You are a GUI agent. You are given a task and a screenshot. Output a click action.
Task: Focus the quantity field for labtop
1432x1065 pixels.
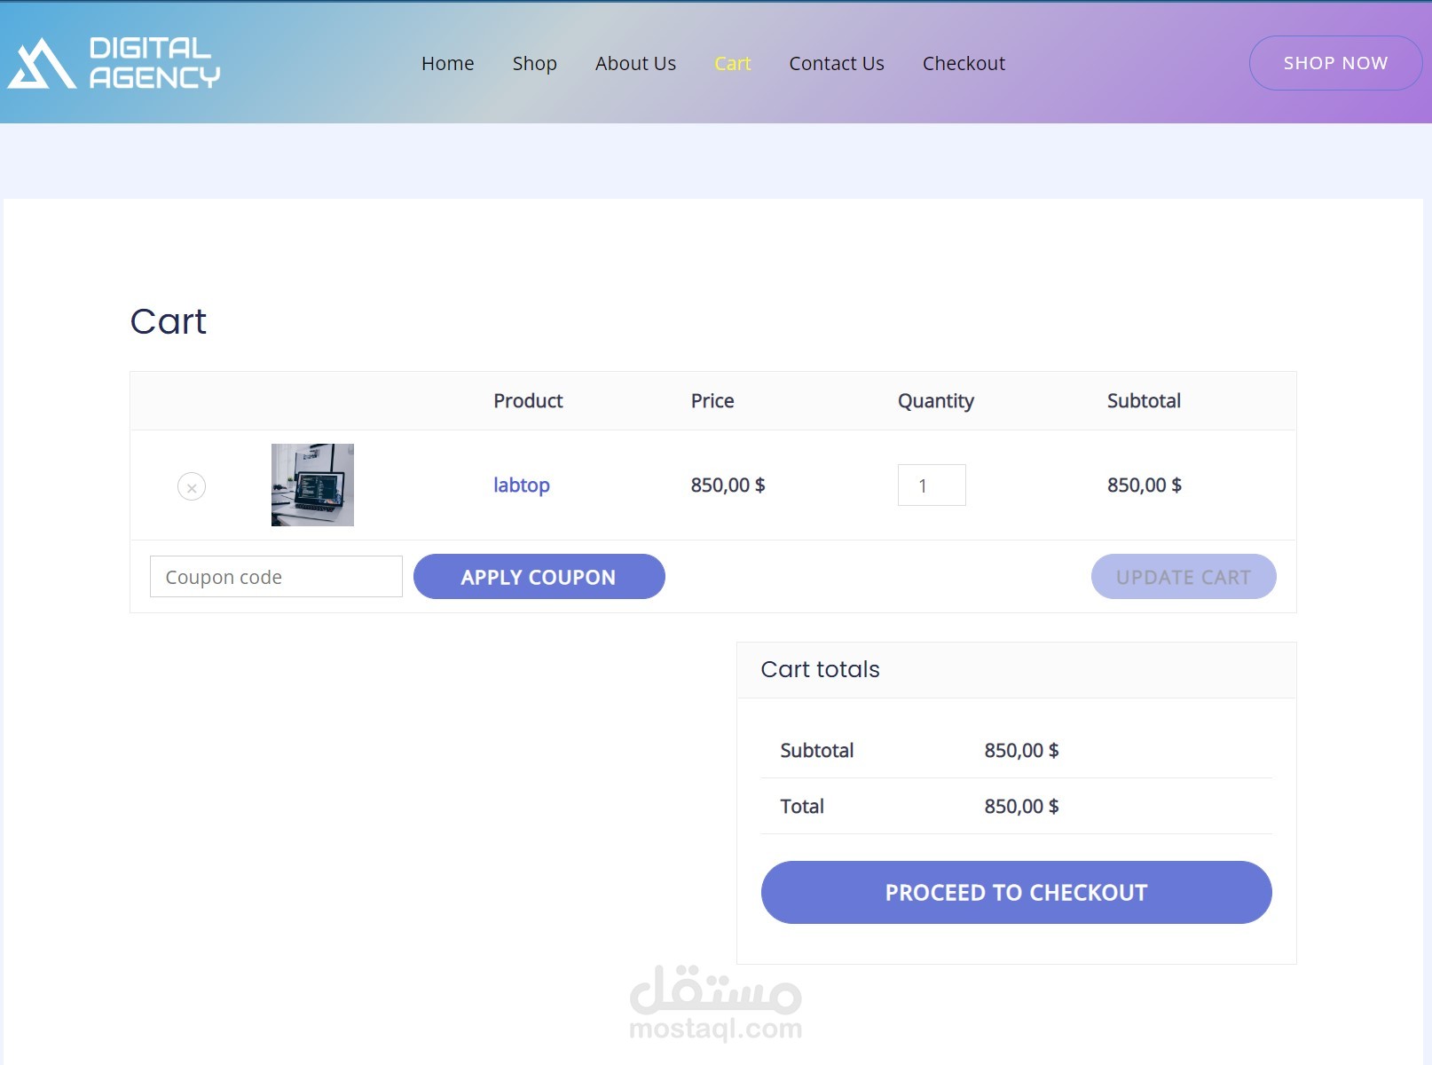(x=932, y=485)
